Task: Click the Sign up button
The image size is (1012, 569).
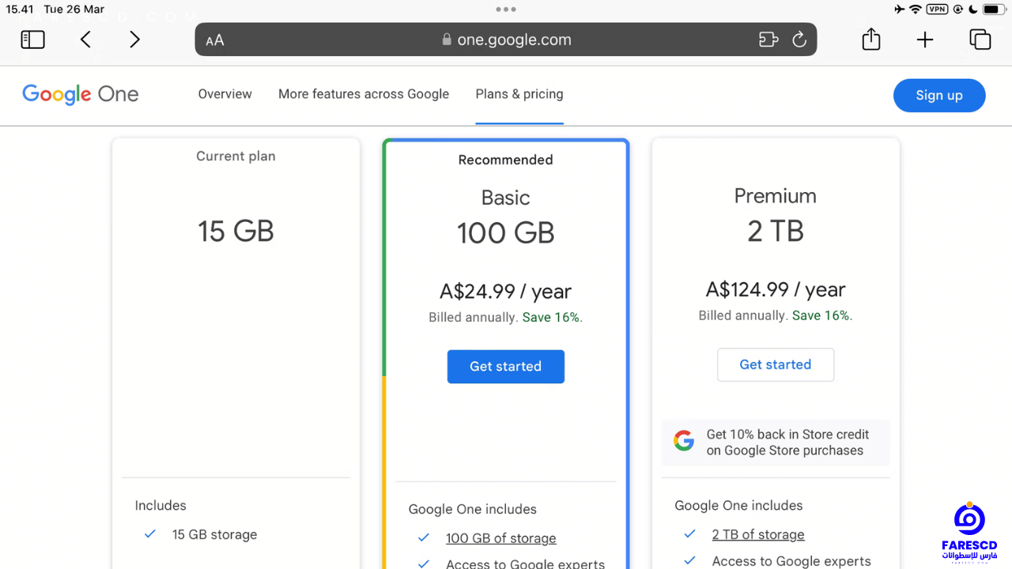Action: (x=939, y=95)
